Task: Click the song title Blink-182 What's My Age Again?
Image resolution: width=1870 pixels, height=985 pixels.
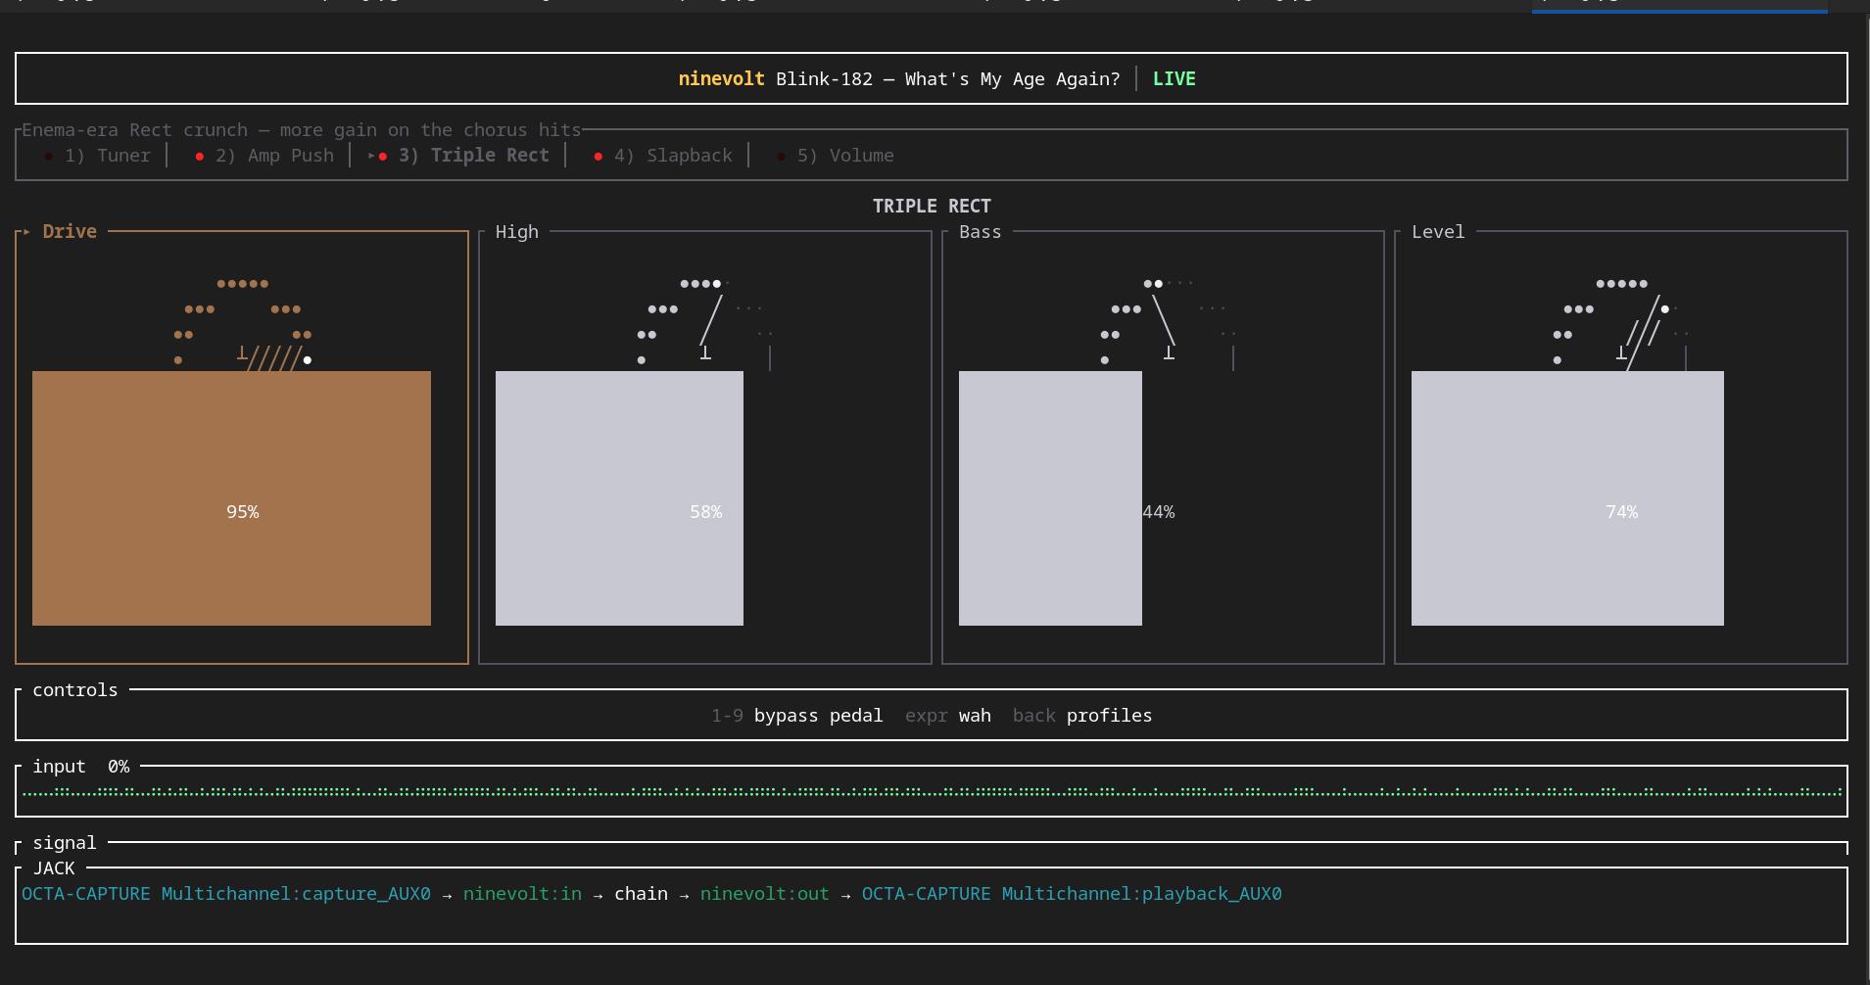Action: click(x=947, y=79)
